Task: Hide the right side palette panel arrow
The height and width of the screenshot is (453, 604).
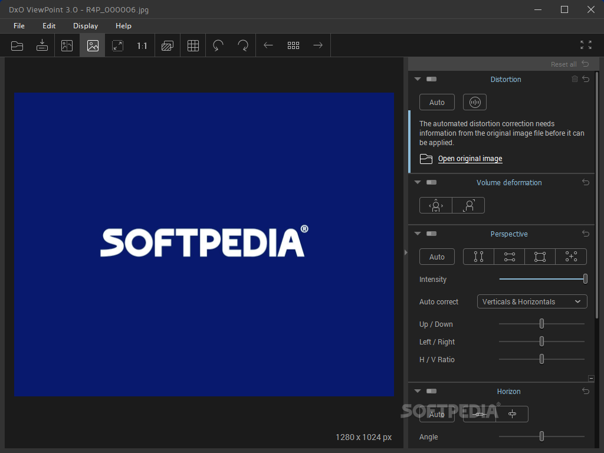Action: tap(406, 252)
